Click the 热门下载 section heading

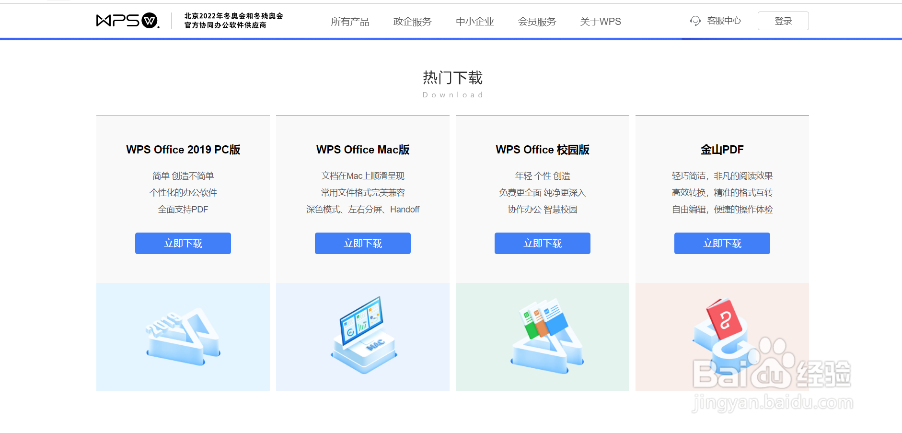coord(453,78)
